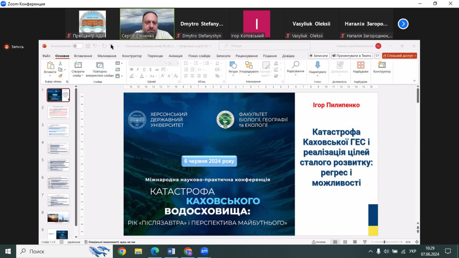Open the Рецензування ribbon tab
This screenshot has height=258, width=459.
point(247,56)
